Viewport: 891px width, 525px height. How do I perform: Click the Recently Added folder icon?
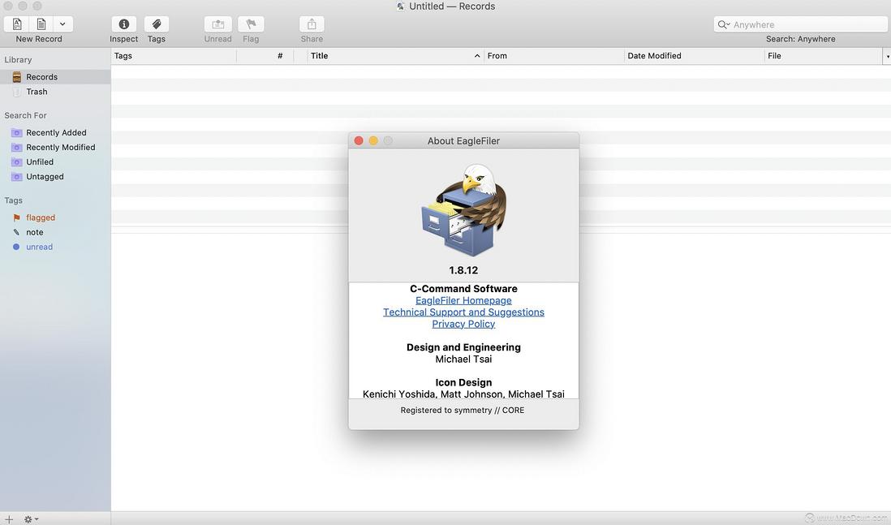tap(17, 132)
